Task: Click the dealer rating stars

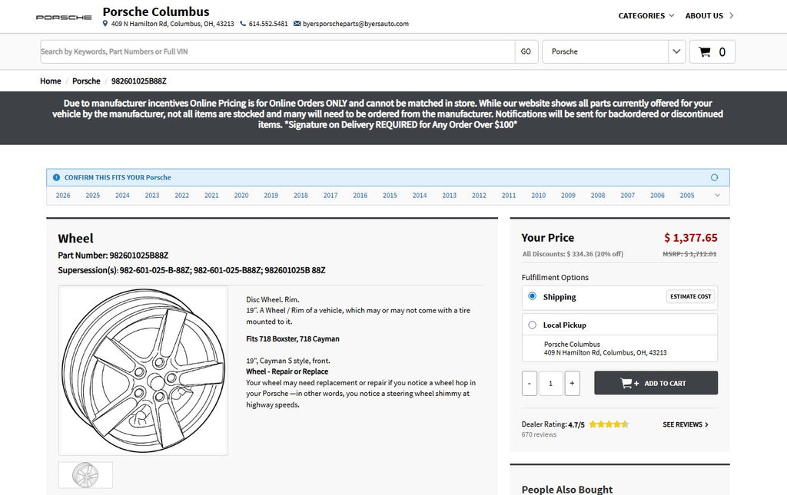Action: 609,424
